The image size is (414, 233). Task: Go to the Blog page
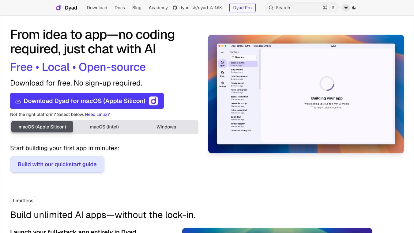[x=137, y=8]
